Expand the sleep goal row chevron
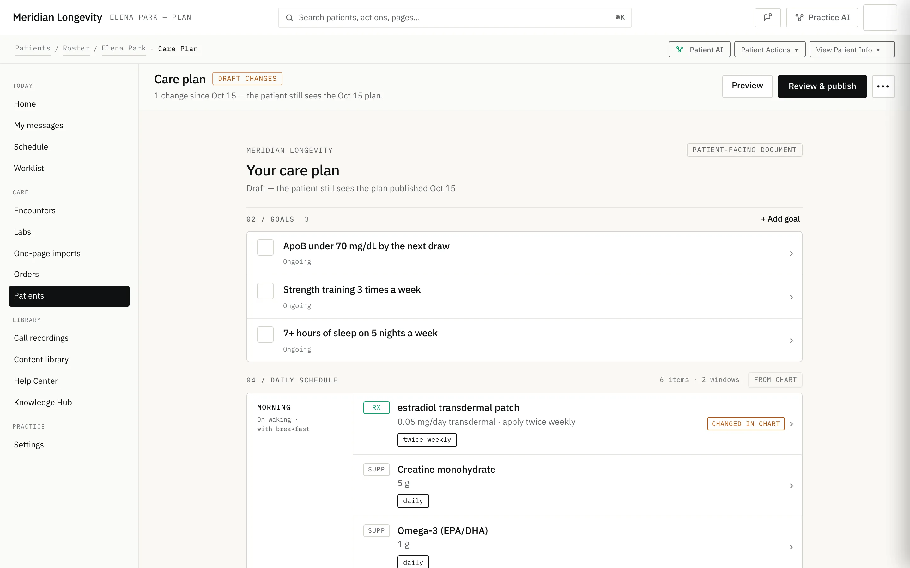Image resolution: width=910 pixels, height=568 pixels. (x=791, y=341)
